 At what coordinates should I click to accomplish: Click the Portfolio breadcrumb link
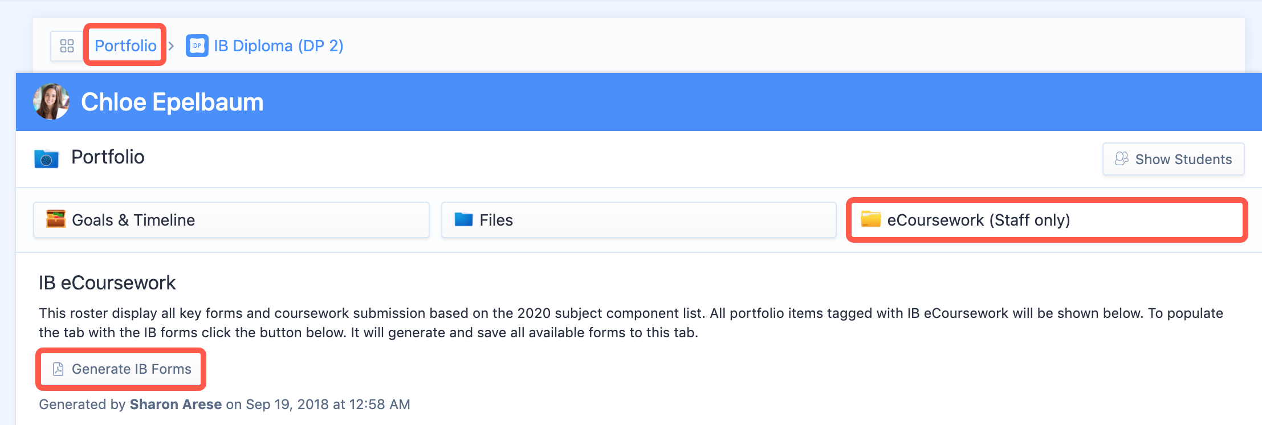tap(125, 46)
